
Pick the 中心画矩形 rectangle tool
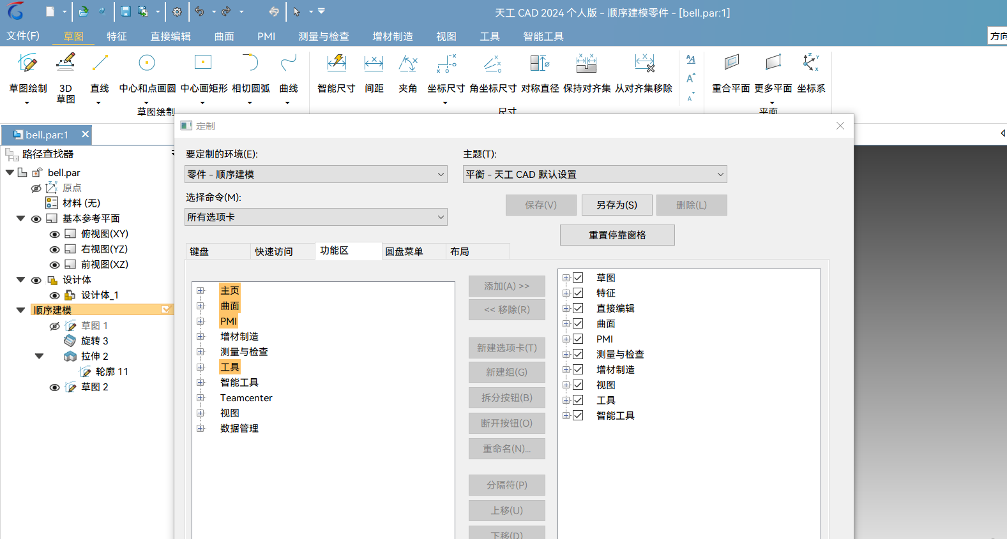point(203,63)
